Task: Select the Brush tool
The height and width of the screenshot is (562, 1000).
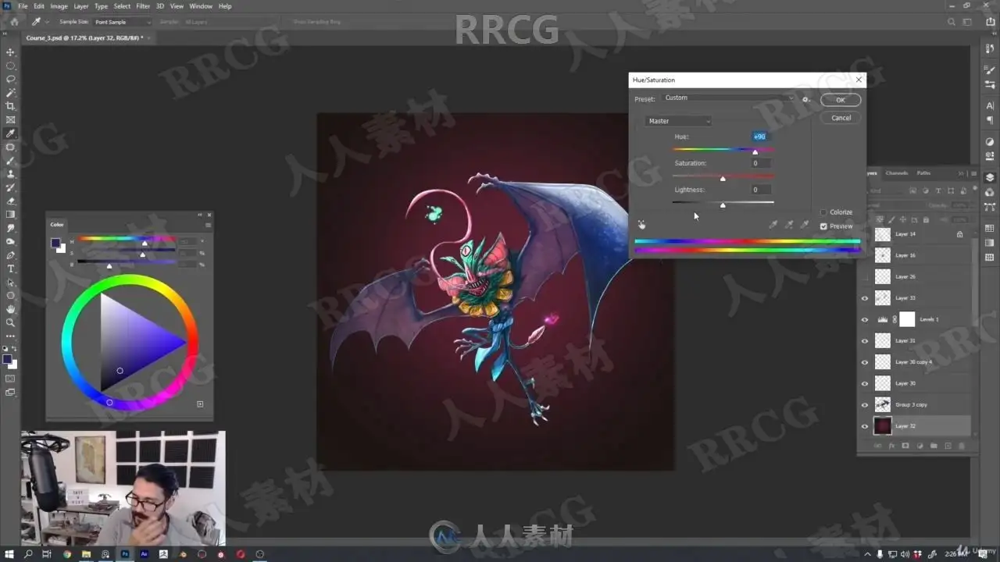Action: pyautogui.click(x=10, y=161)
